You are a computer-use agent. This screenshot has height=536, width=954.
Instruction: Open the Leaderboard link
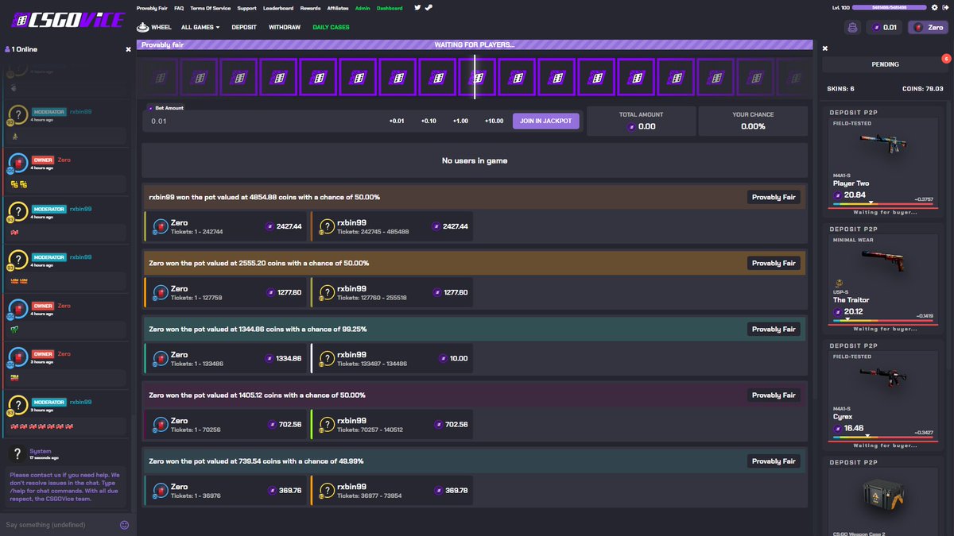278,8
